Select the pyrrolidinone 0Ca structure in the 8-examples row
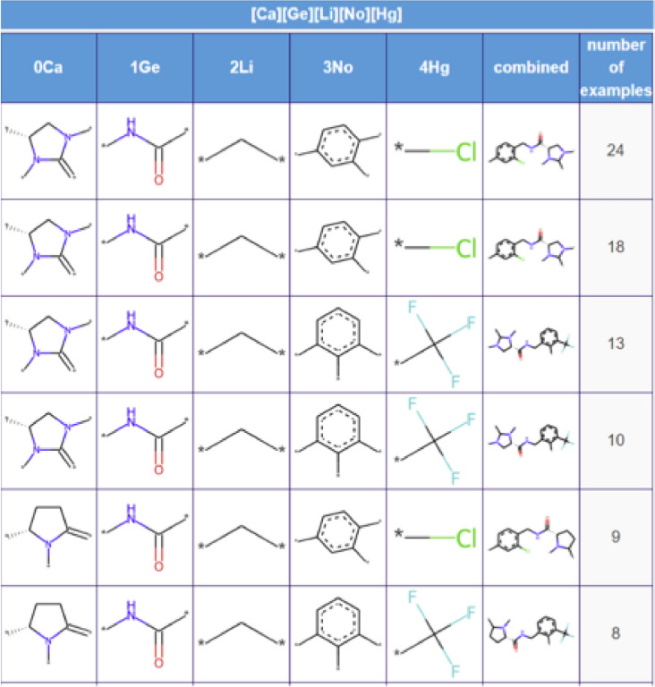The height and width of the screenshot is (687, 655). [48, 633]
